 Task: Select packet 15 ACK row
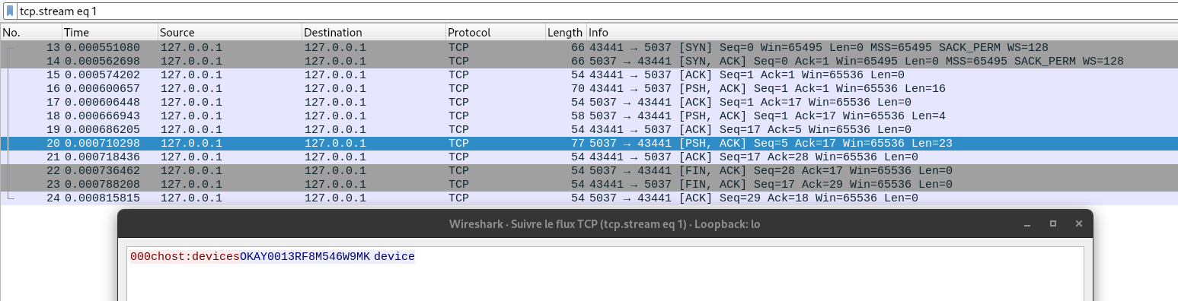589,74
